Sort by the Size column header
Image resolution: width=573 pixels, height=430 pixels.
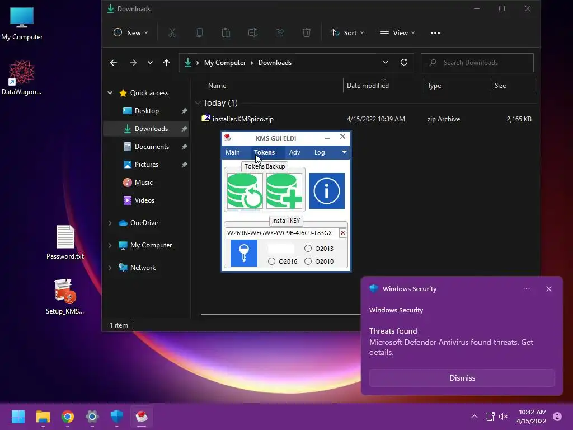[500, 86]
